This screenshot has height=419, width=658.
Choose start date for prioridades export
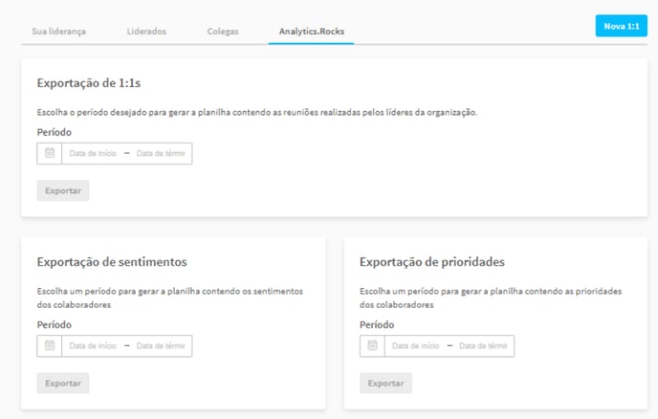pos(415,345)
